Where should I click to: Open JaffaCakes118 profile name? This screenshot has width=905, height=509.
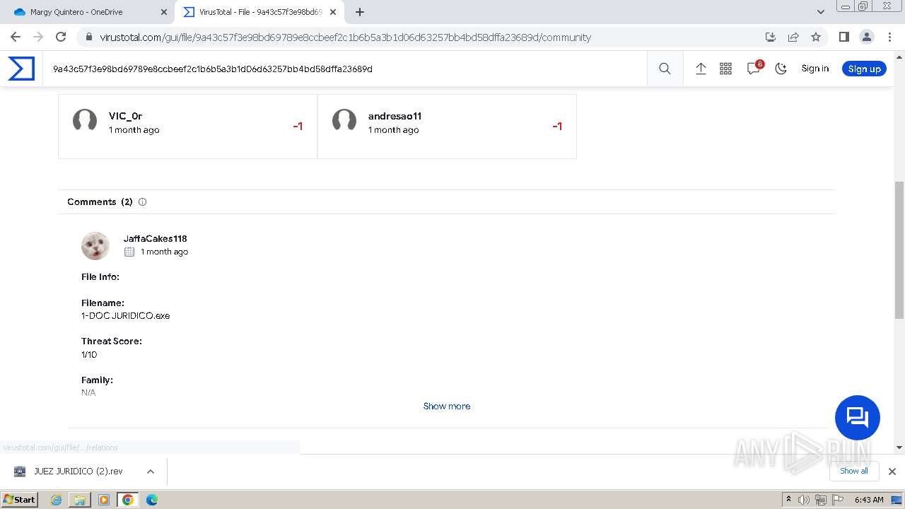click(156, 238)
